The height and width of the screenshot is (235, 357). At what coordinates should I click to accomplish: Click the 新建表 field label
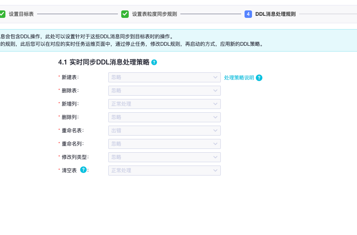(x=70, y=77)
